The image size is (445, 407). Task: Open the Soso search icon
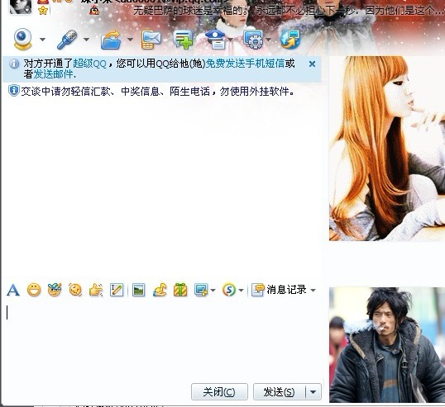tap(229, 290)
